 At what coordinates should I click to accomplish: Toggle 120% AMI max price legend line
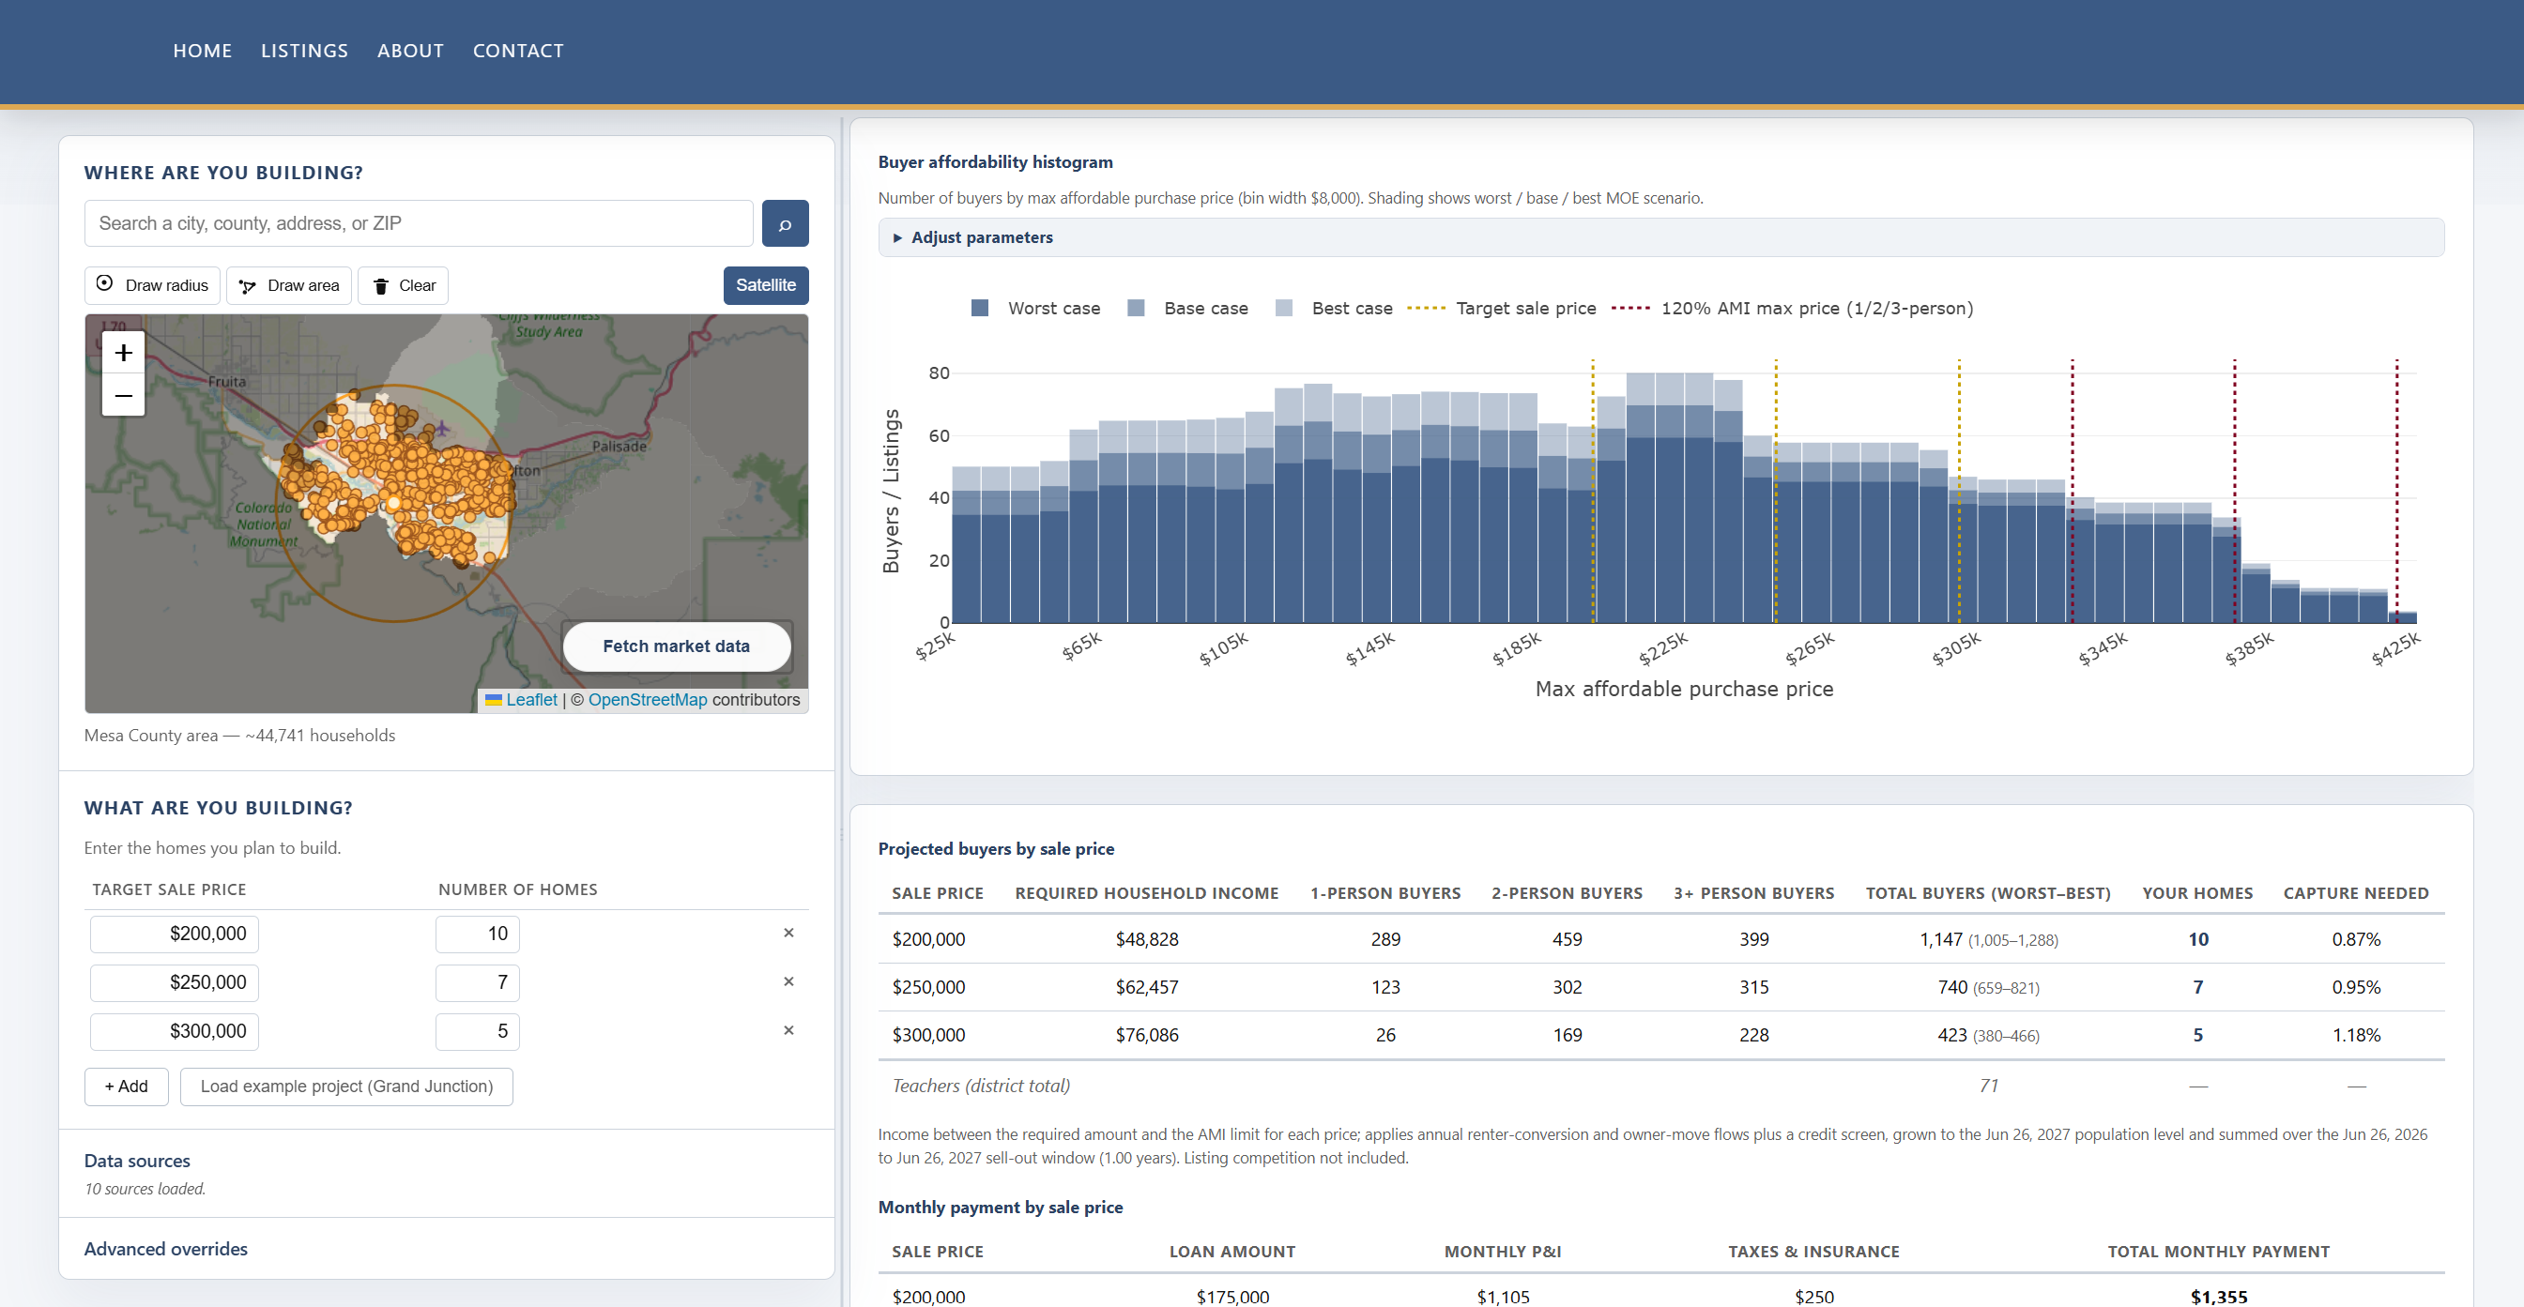coord(1792,309)
